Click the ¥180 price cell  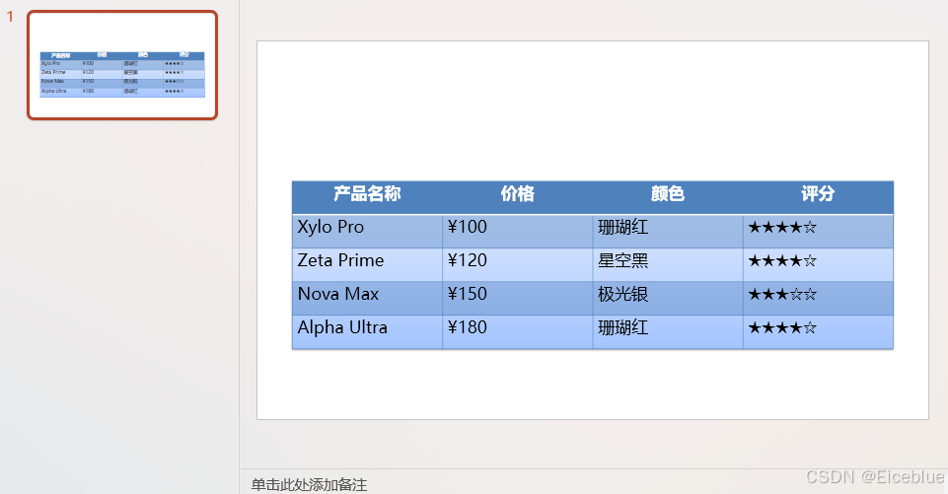518,332
